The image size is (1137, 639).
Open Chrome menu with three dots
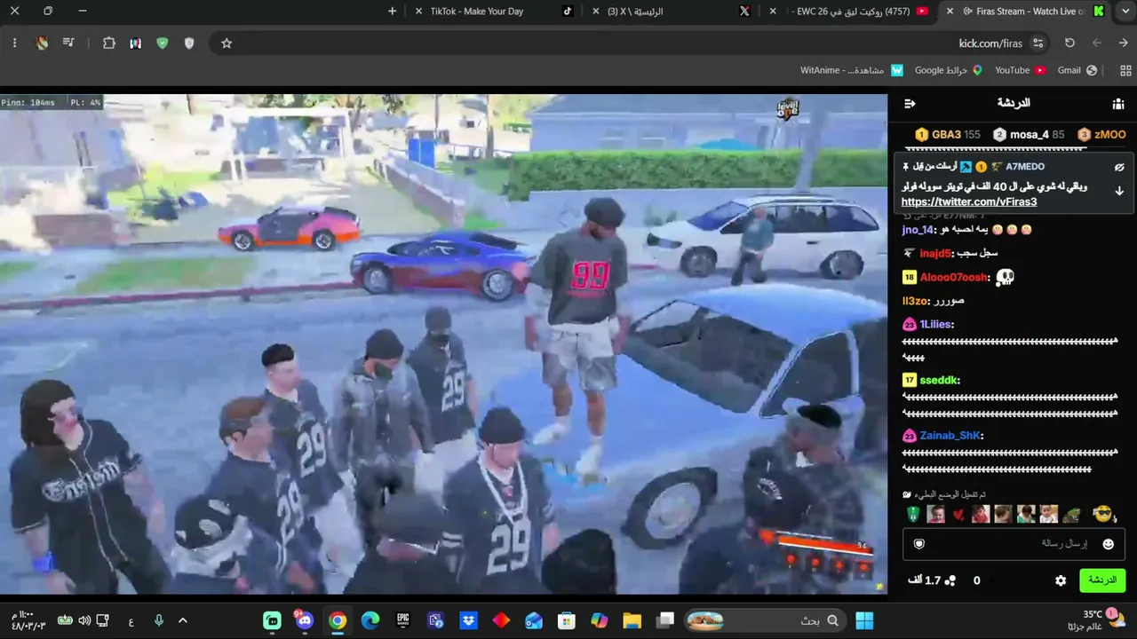pos(14,43)
